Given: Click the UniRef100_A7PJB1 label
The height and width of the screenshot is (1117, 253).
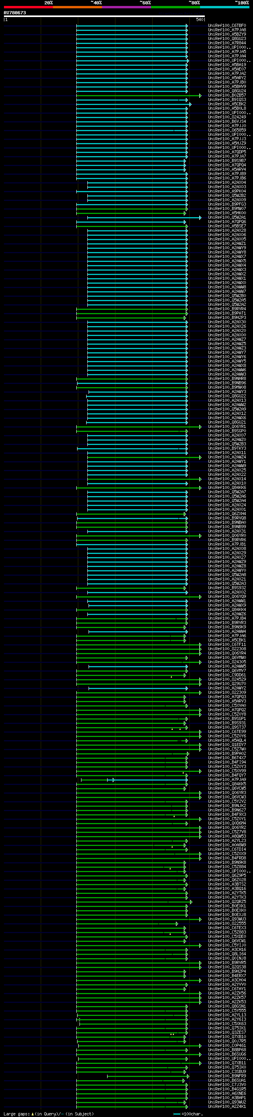Looking at the screenshot, I should click(x=227, y=544).
